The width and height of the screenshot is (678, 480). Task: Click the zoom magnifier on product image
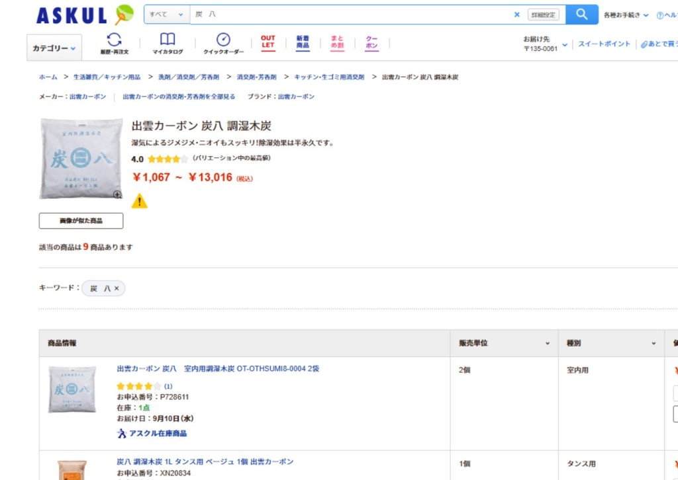point(117,194)
